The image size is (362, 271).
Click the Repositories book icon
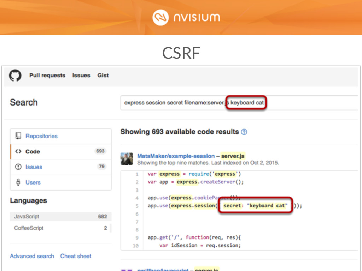[18, 136]
